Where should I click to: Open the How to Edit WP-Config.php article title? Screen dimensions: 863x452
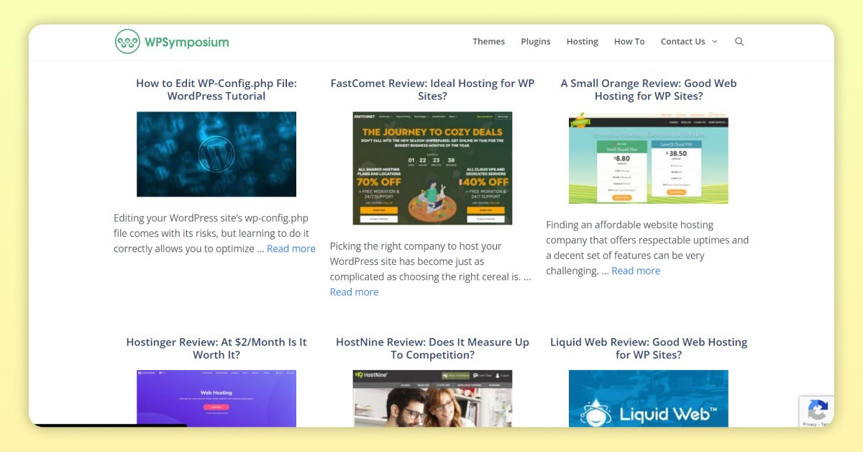pyautogui.click(x=216, y=90)
